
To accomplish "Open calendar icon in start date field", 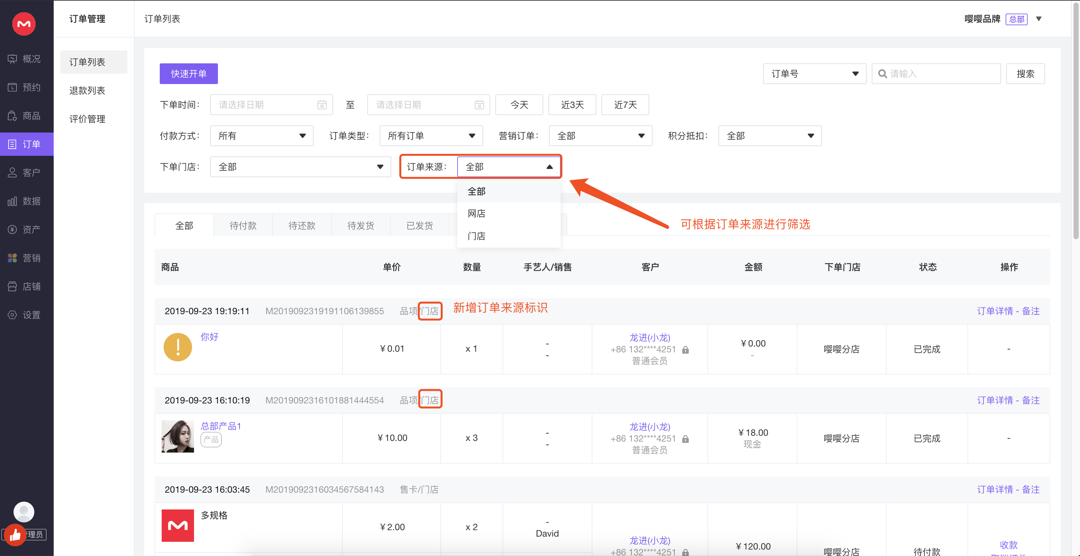I will point(321,105).
